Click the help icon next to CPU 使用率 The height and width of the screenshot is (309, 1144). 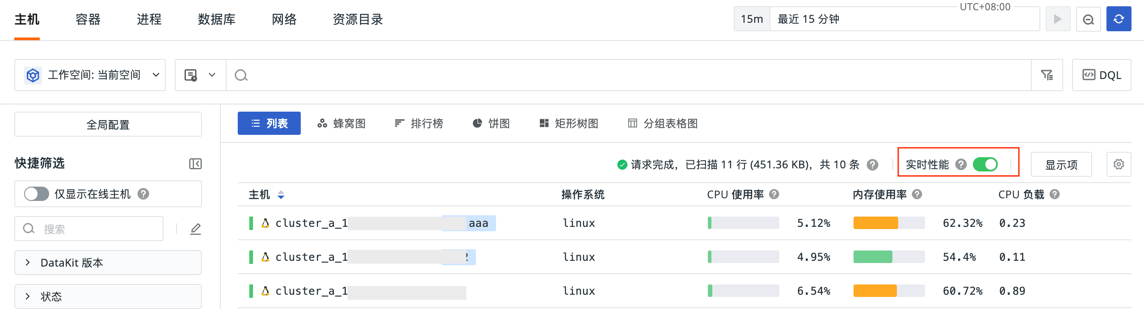click(x=774, y=194)
